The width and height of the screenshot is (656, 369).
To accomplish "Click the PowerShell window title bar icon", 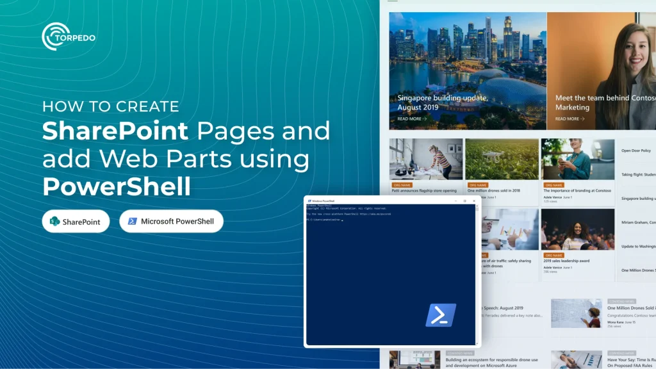I will tap(309, 201).
